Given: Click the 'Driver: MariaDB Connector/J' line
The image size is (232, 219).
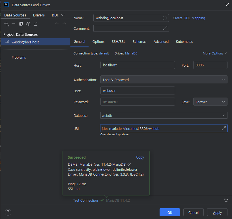Looking at the screenshot, I should (106, 174).
